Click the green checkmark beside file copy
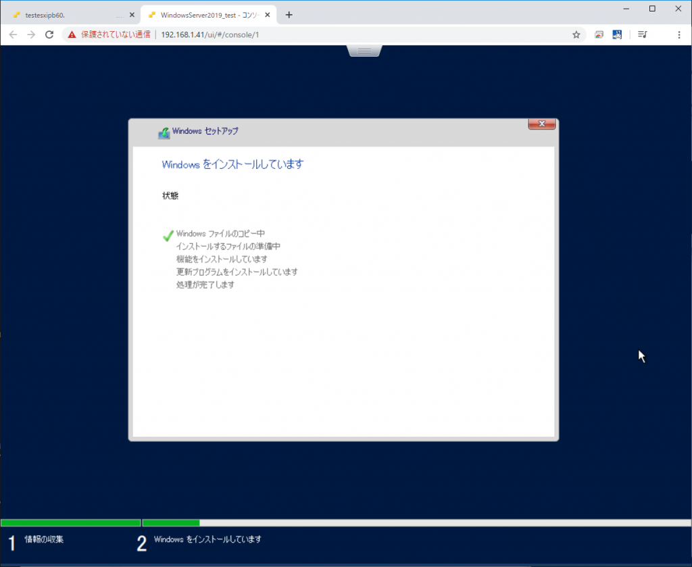692x567 pixels. [x=168, y=236]
